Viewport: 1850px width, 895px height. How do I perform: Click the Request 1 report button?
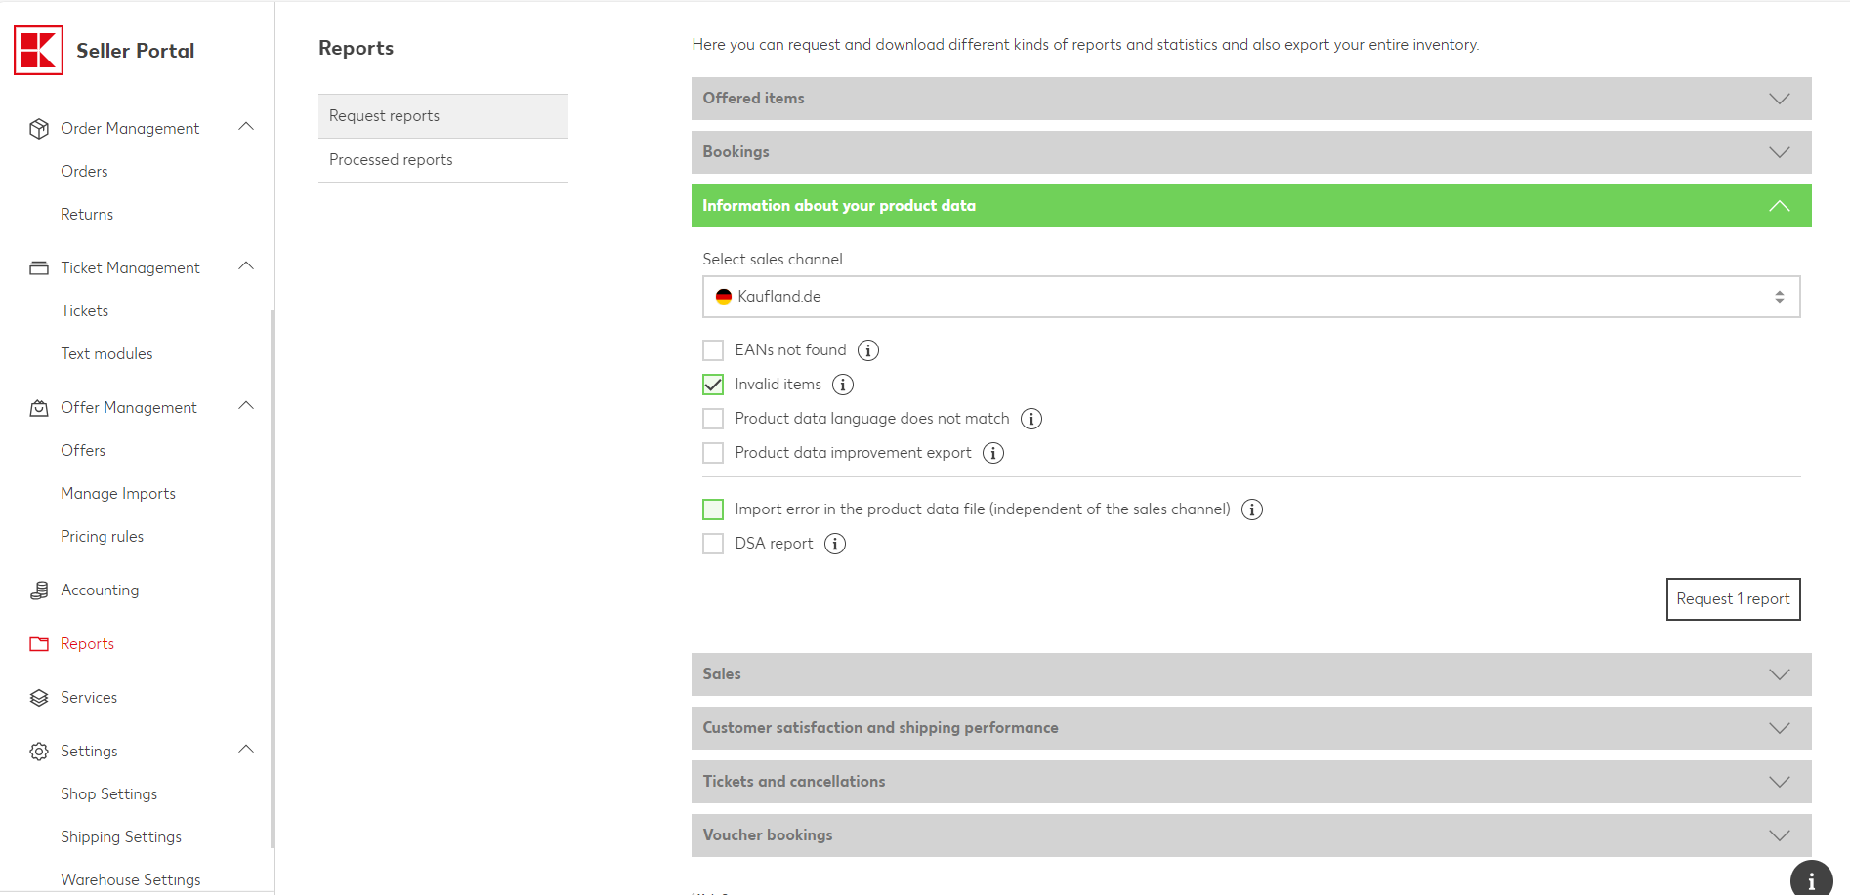click(x=1733, y=599)
